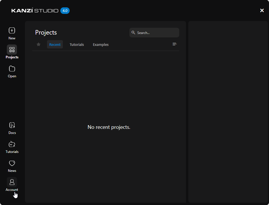Switch to the Tutorials tab
Screen dimensions: 269x205
[76, 44]
